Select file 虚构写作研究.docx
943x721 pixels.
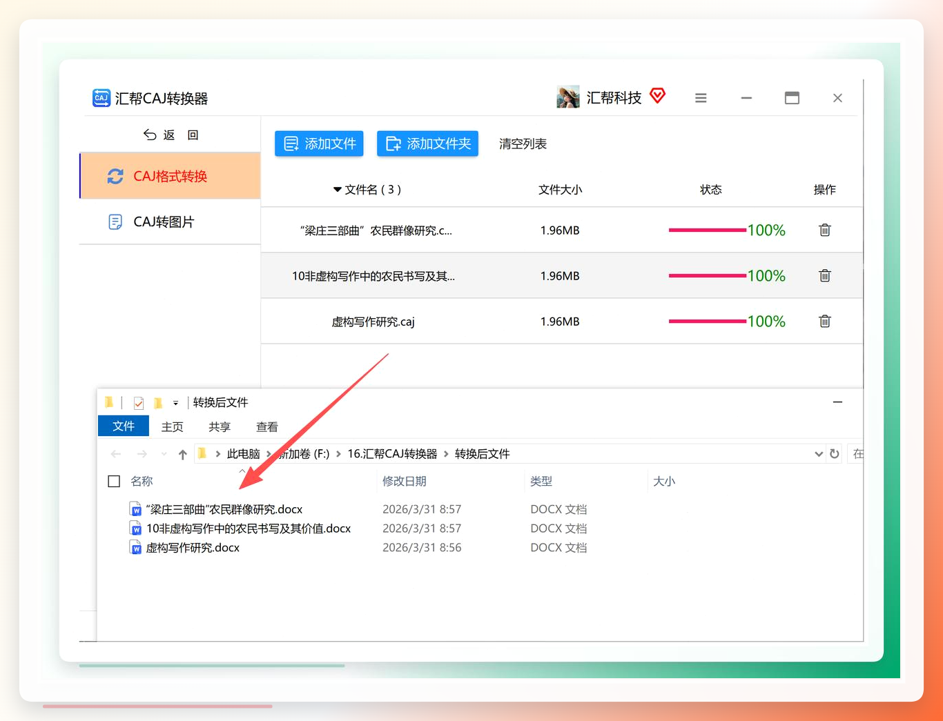tap(193, 548)
